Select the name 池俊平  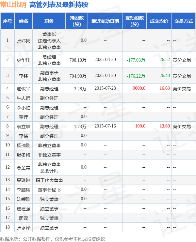pos(23,89)
